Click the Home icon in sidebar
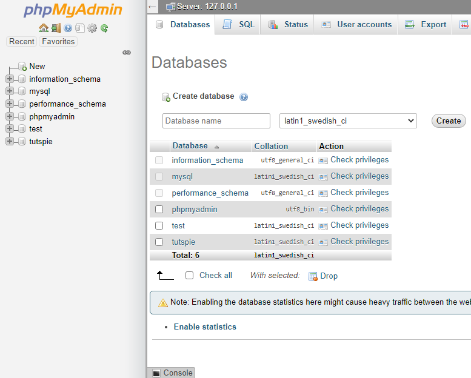 [x=44, y=28]
